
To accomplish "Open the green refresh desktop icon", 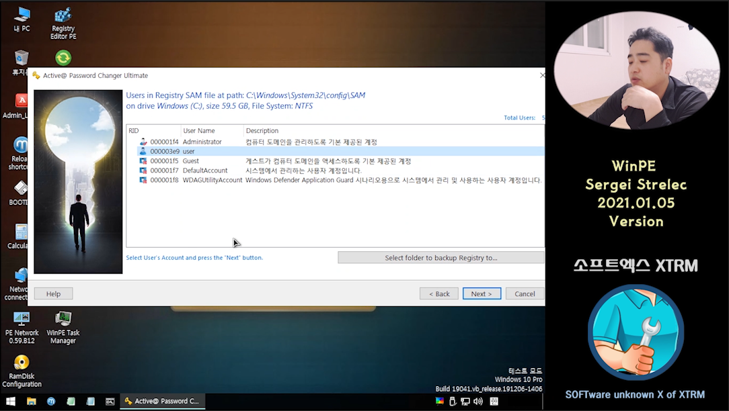I will pyautogui.click(x=63, y=58).
